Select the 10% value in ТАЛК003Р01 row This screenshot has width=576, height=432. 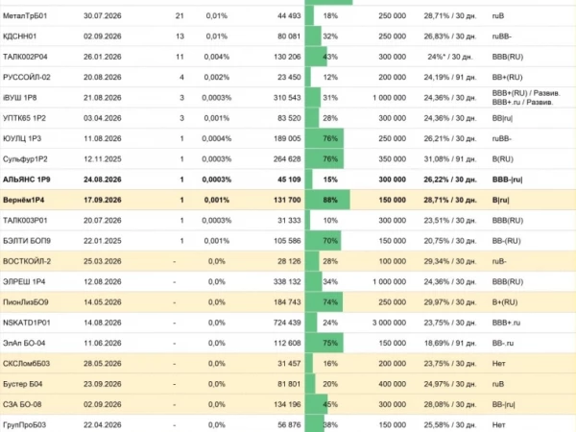[330, 221]
